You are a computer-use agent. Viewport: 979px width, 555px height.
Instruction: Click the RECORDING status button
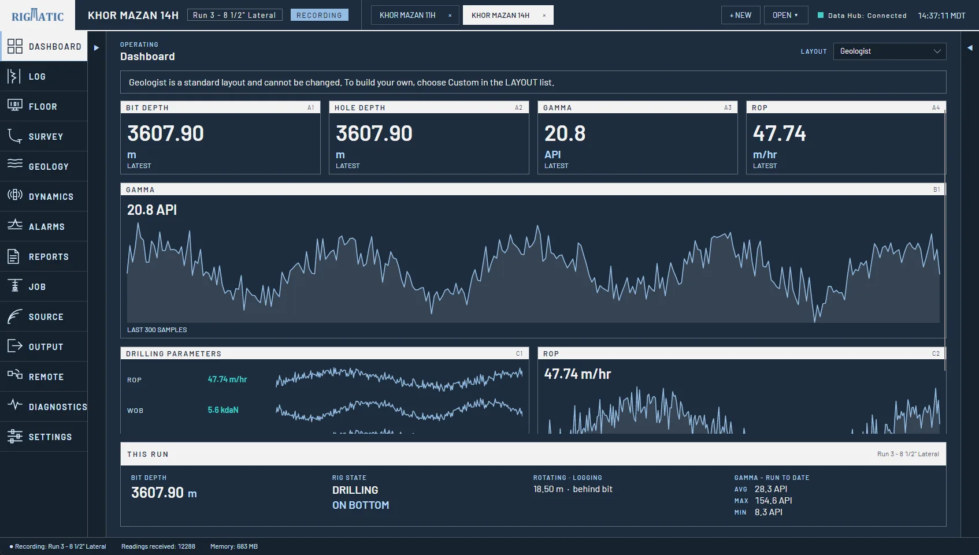coord(319,15)
